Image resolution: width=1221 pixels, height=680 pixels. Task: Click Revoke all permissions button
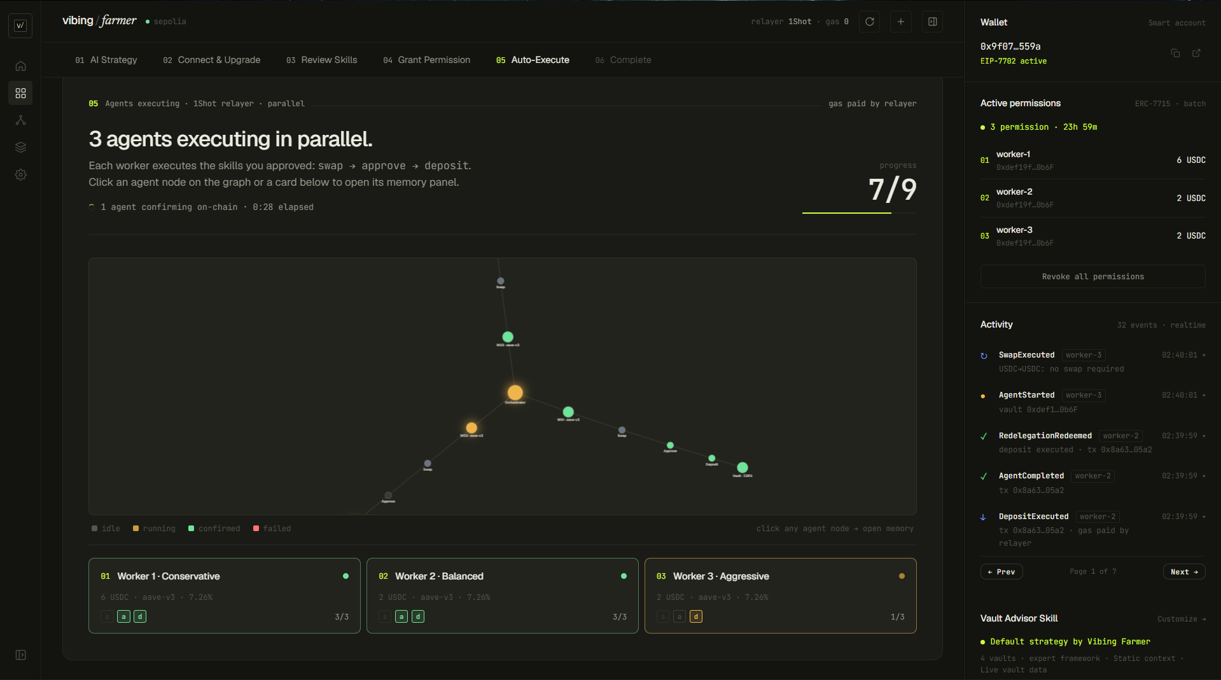[1093, 277]
